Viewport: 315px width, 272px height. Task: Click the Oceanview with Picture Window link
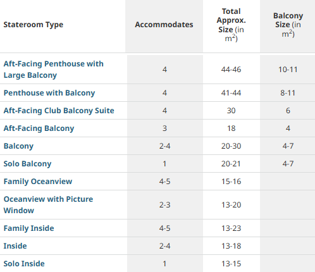click(x=48, y=205)
